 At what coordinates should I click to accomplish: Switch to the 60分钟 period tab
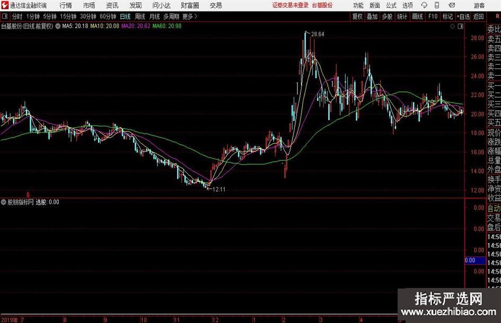(x=108, y=16)
